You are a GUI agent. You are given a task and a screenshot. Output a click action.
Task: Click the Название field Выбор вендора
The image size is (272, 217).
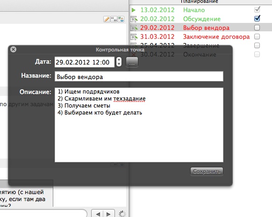click(139, 76)
